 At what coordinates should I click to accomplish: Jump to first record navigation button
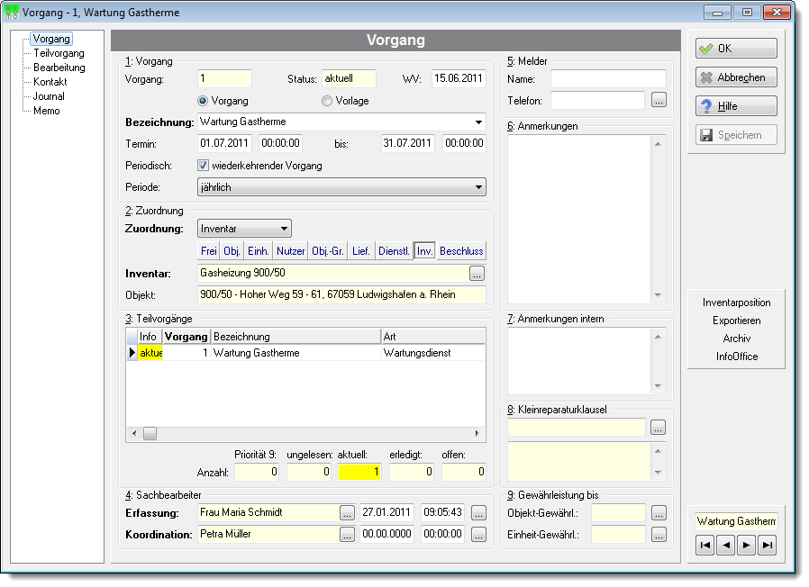click(x=704, y=546)
